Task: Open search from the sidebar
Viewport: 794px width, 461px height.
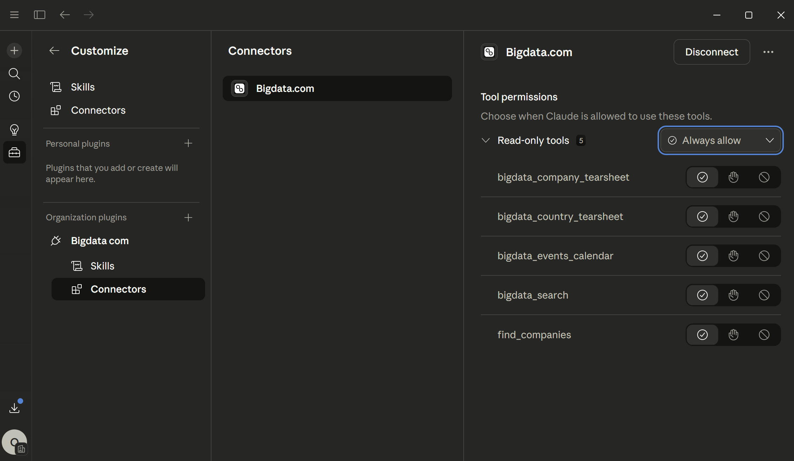Action: click(x=14, y=73)
